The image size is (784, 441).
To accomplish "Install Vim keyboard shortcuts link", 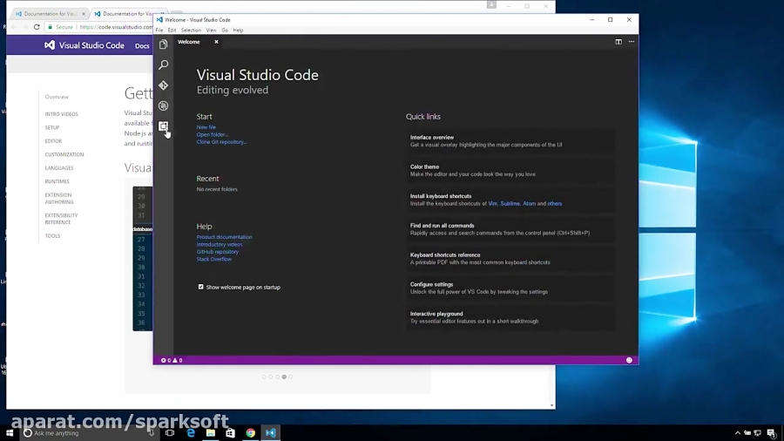I will coord(492,204).
